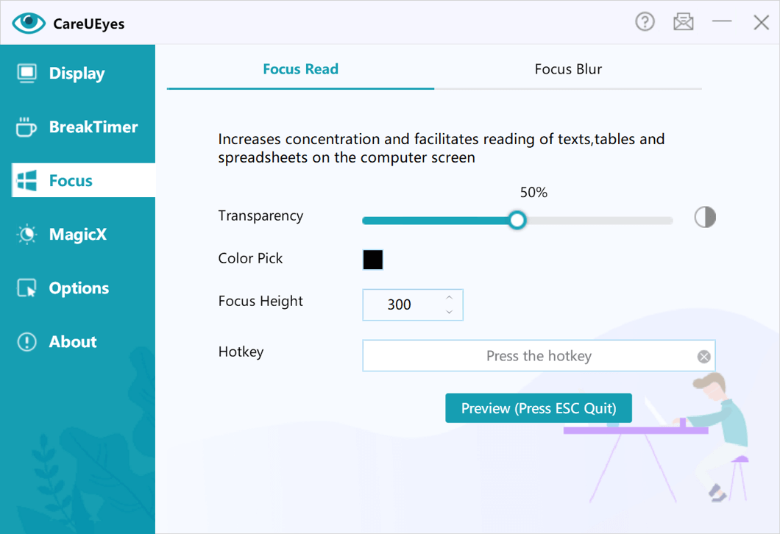The height and width of the screenshot is (534, 780).
Task: Open the feedback mail icon
Action: click(x=683, y=21)
